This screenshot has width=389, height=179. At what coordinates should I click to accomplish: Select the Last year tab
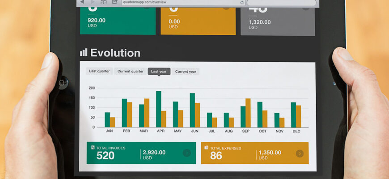click(x=159, y=71)
